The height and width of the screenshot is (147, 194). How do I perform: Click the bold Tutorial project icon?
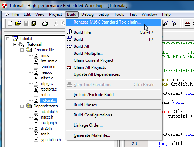[x=22, y=44]
